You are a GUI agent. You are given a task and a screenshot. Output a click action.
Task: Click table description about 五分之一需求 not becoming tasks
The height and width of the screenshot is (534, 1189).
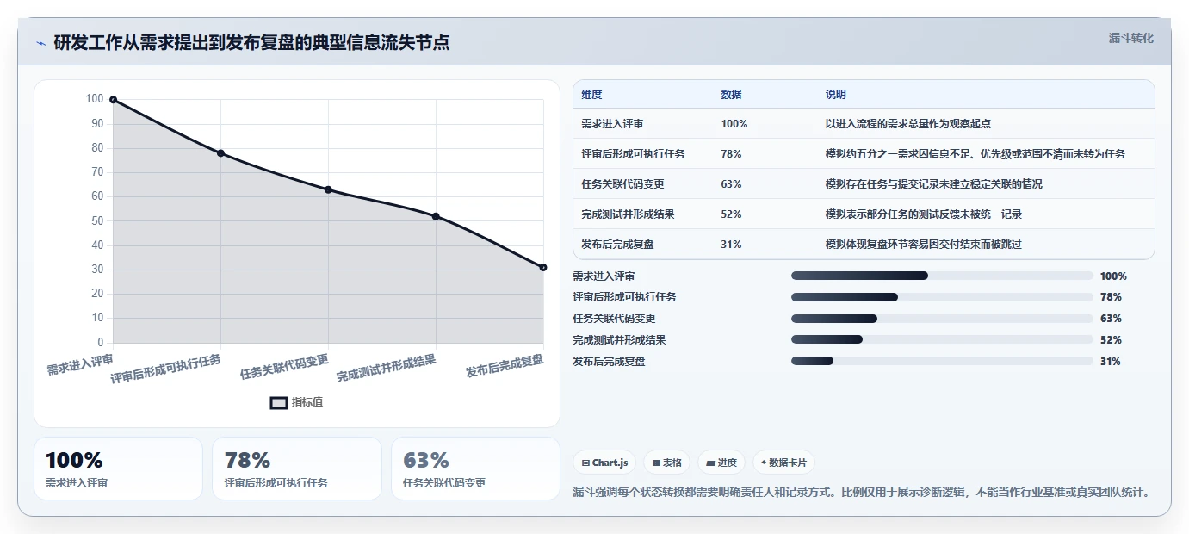coord(975,154)
